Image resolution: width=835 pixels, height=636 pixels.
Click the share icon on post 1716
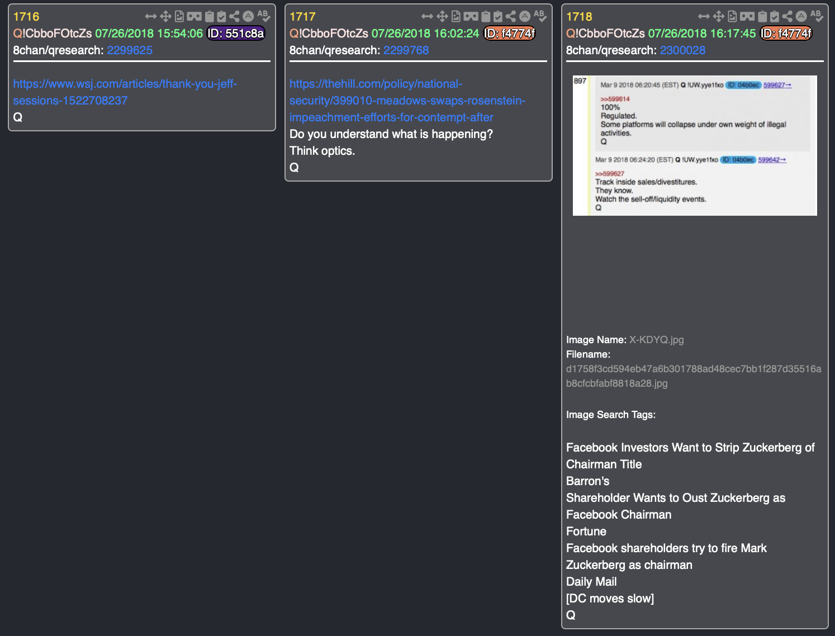[x=234, y=17]
